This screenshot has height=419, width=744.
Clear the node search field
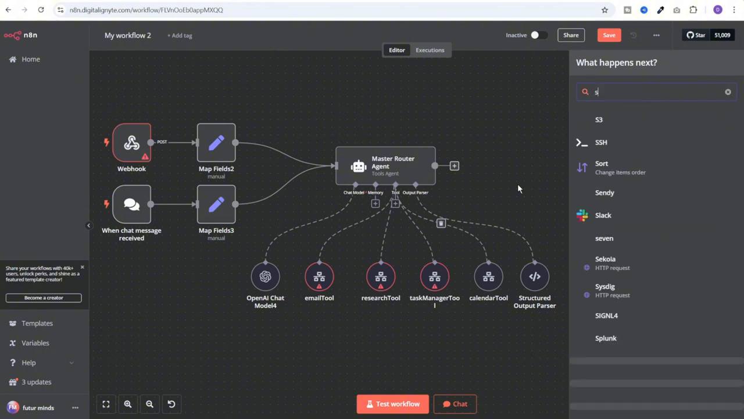pyautogui.click(x=728, y=92)
